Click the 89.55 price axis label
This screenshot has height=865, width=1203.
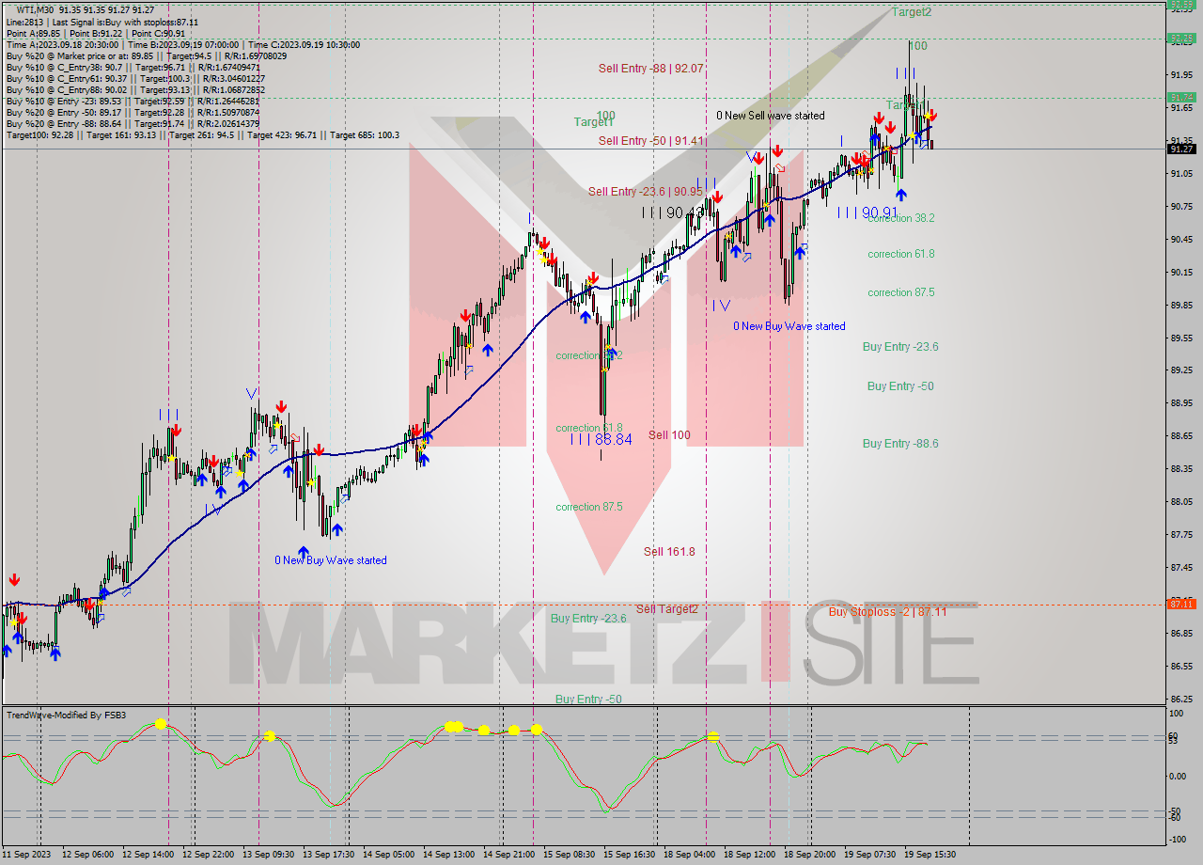[1182, 338]
